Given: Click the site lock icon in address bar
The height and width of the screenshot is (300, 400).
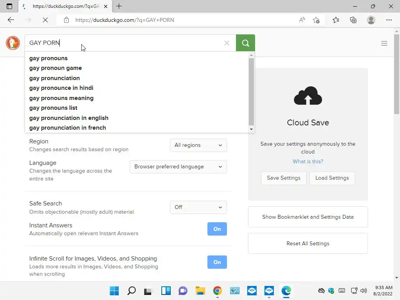Looking at the screenshot, I should pos(66,20).
